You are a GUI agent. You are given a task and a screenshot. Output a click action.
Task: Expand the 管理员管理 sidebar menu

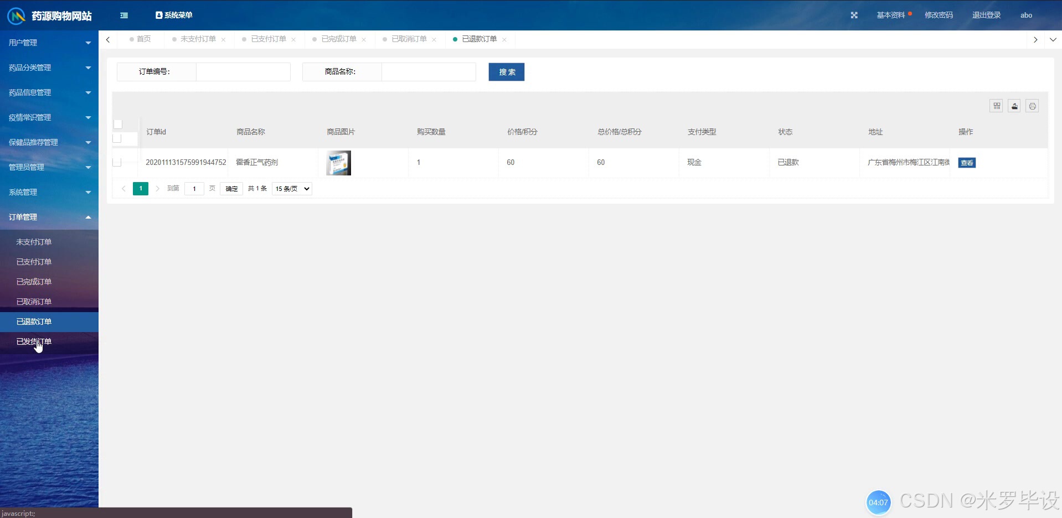point(49,167)
